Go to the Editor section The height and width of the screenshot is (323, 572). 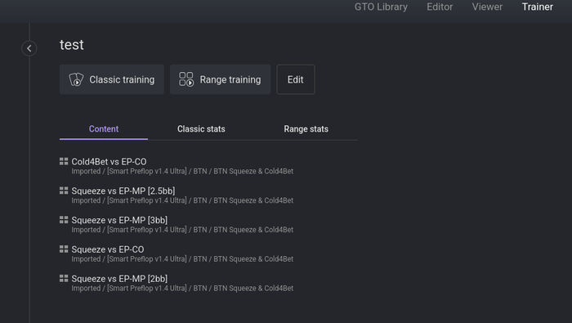coord(440,7)
